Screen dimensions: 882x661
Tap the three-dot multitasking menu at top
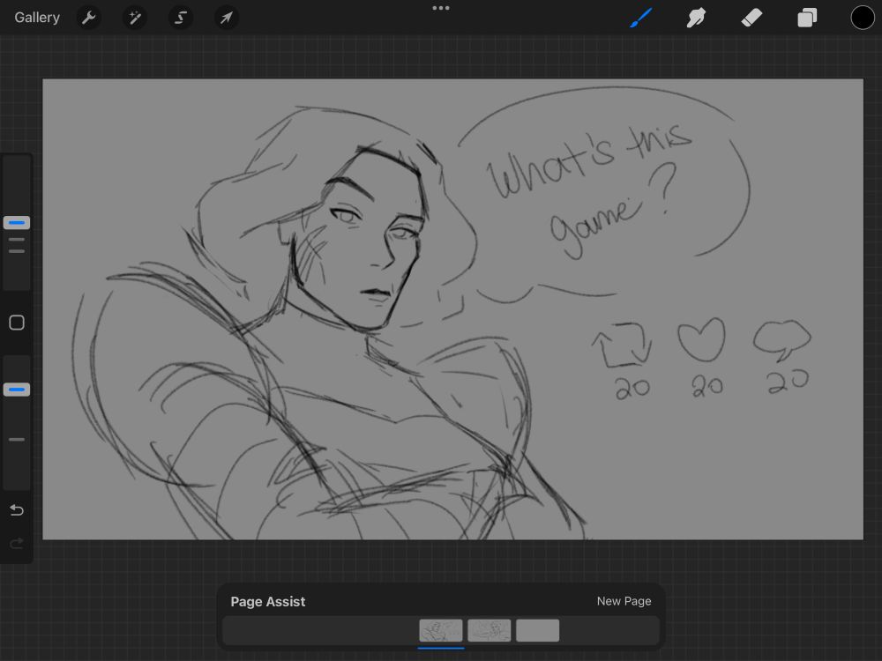441,8
